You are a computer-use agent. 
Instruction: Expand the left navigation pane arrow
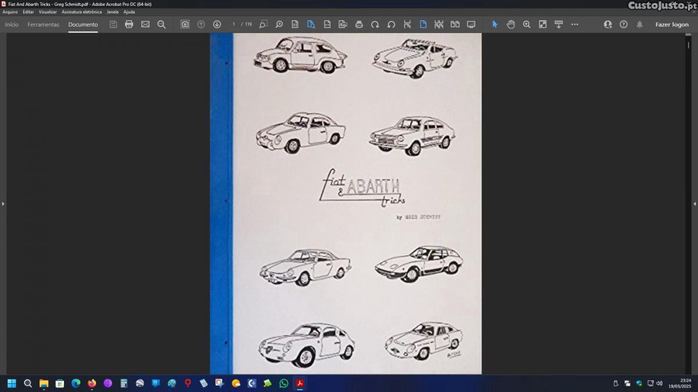[3, 204]
